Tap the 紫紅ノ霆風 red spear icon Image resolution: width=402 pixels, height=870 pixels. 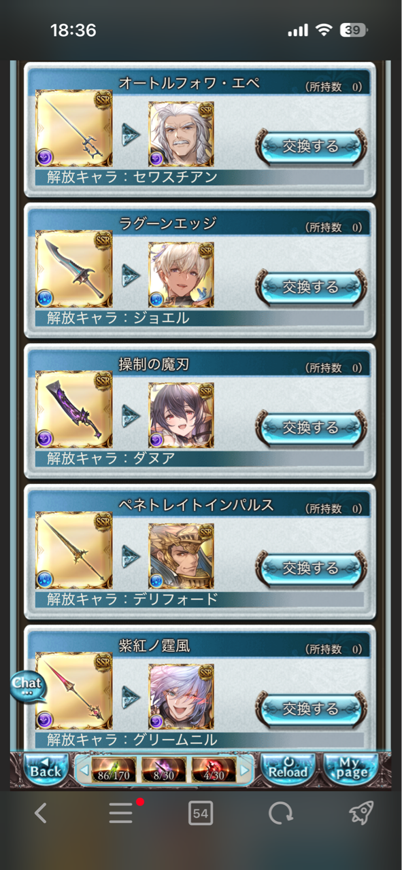[73, 691]
